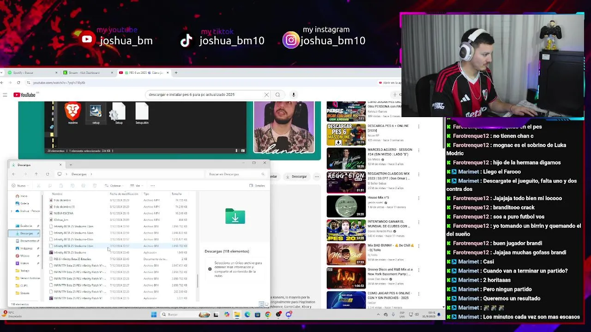Open Vídeos in the navigation pane
Viewport: 591px width, 332px height.
pyautogui.click(x=22, y=263)
